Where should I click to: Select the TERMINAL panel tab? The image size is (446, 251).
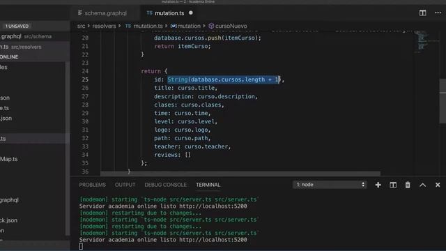(208, 185)
